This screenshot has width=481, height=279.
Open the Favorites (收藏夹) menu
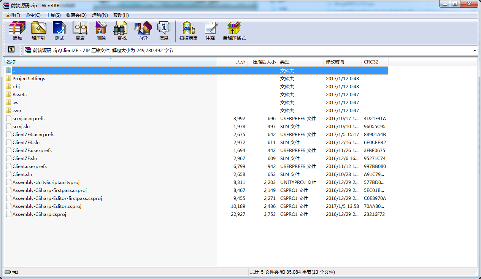tap(76, 15)
